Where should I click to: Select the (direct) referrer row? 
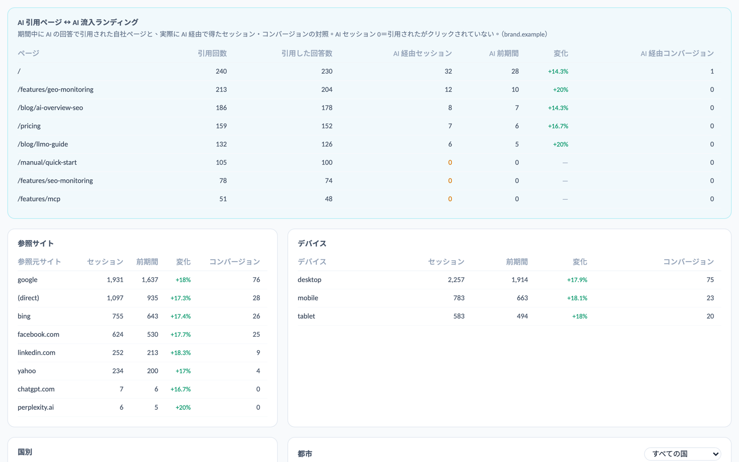click(x=142, y=298)
